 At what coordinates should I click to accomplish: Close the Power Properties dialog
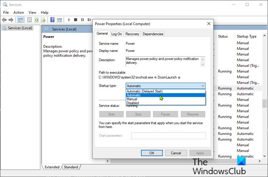(209, 24)
